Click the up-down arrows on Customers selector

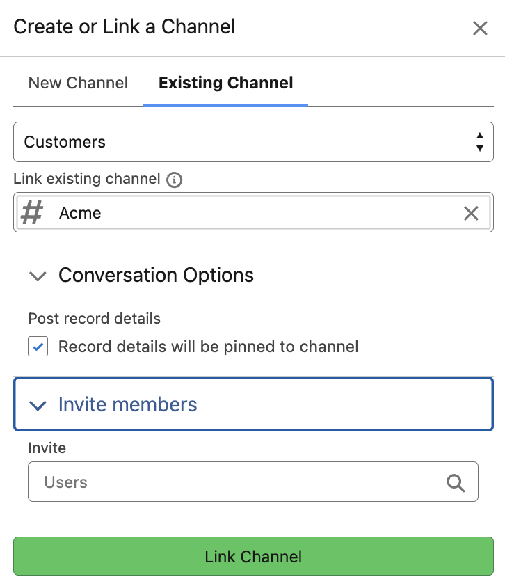479,142
